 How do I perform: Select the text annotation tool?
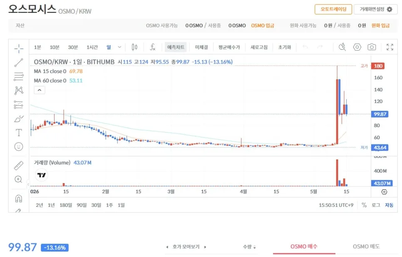coord(19,132)
